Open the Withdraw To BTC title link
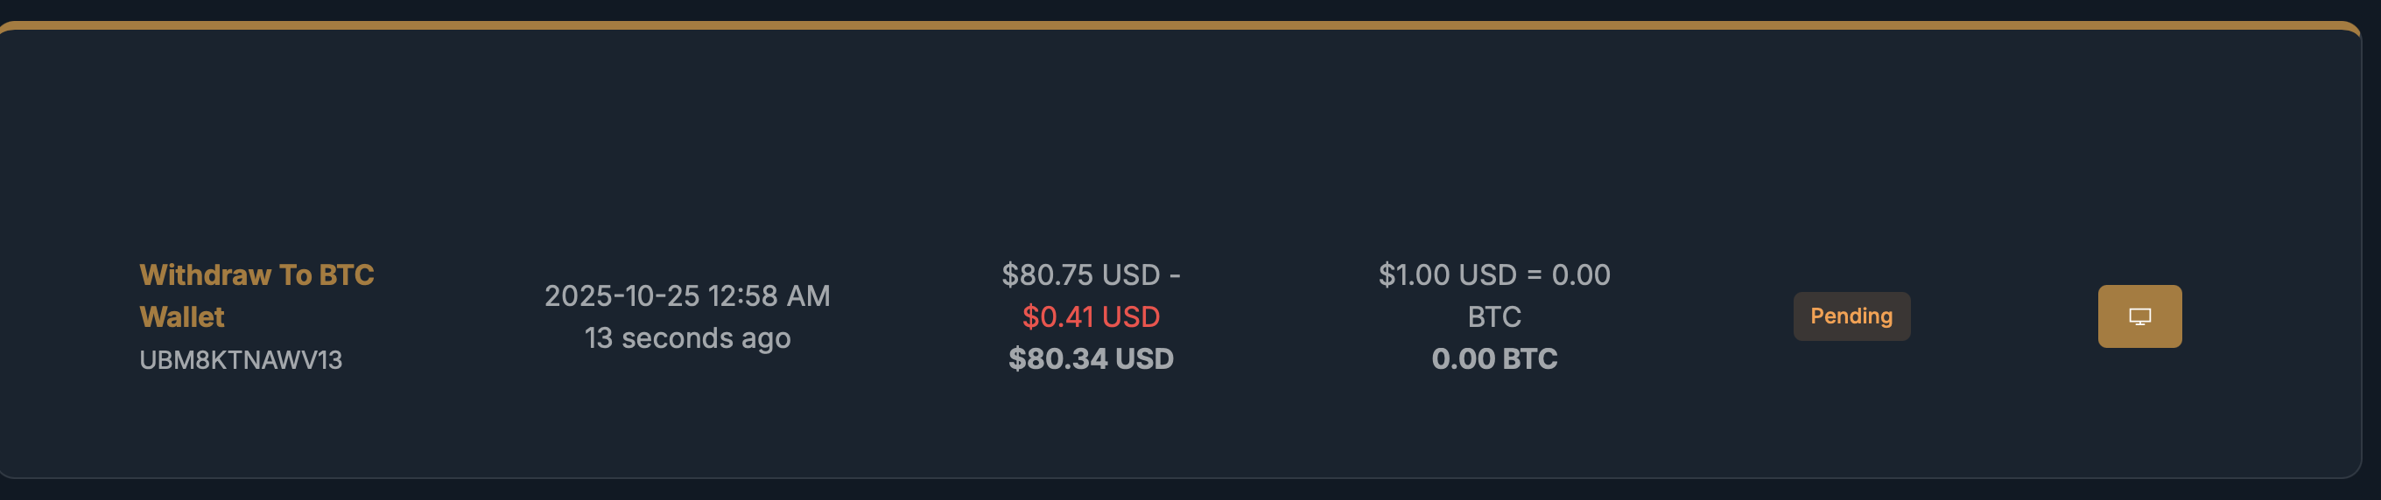Viewport: 2381px width, 500px height. [x=256, y=274]
